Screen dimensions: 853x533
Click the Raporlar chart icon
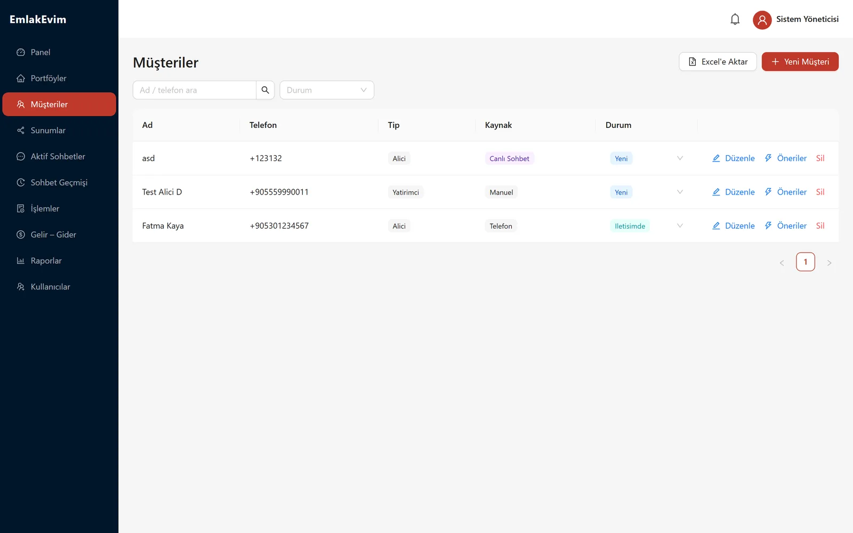[x=21, y=261]
